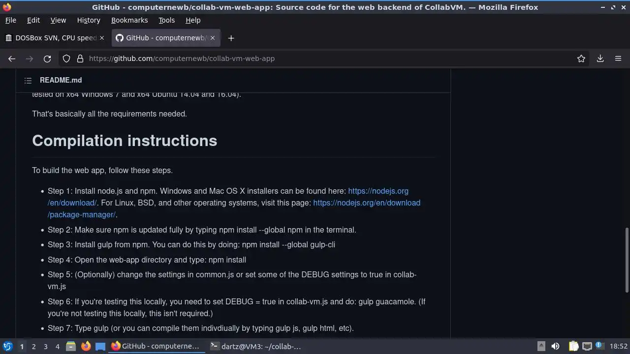This screenshot has height=354, width=630.
Task: Click the page vertical scrollbar thumb
Action: (x=627, y=260)
